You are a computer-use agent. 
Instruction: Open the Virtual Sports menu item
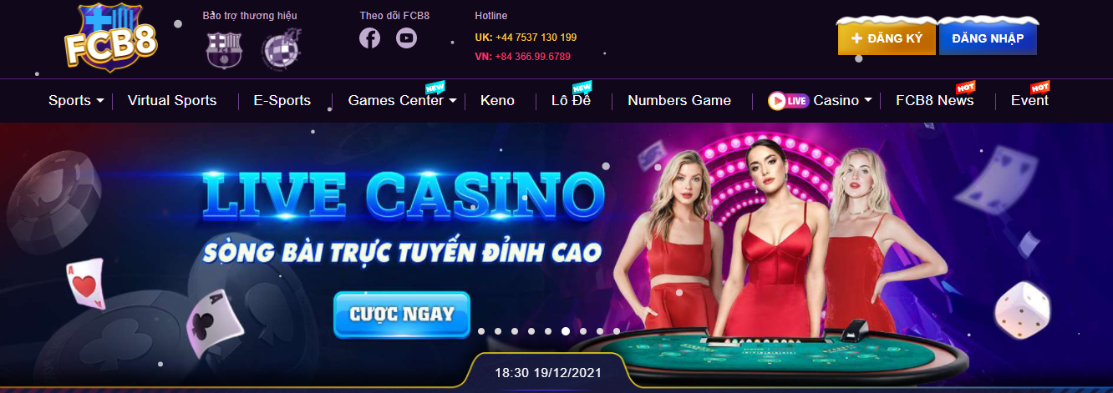click(172, 100)
